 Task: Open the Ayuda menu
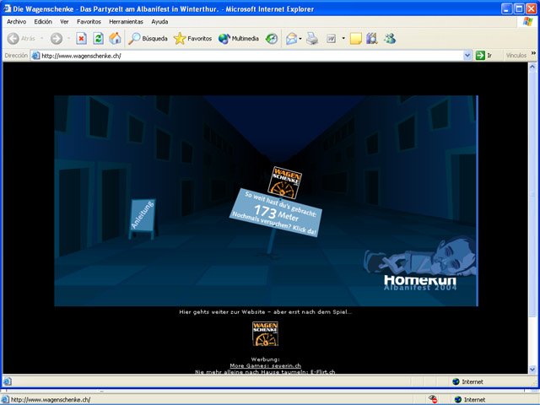point(159,21)
